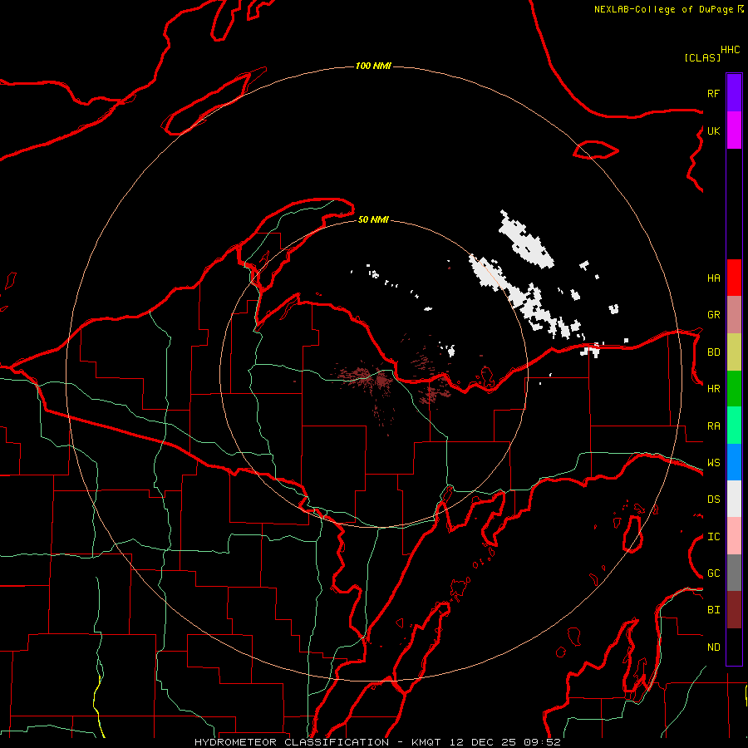Select the BD yellow legend swatch
Viewport: 748px width, 748px height.
click(x=734, y=352)
